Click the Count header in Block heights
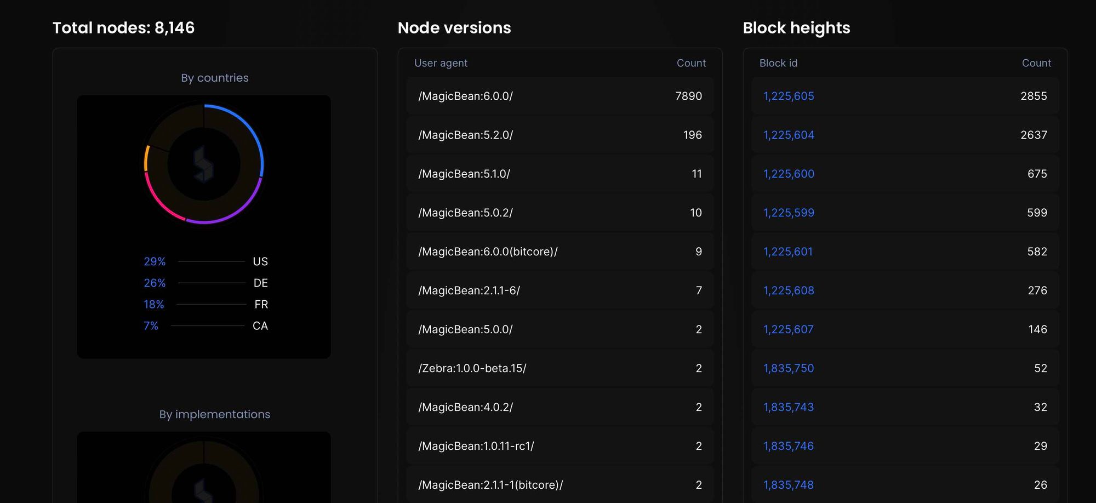This screenshot has height=503, width=1096. tap(1036, 63)
